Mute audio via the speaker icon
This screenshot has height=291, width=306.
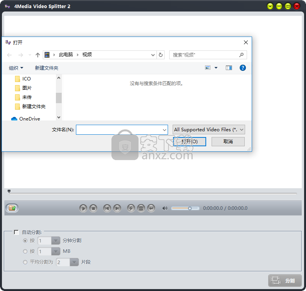point(165,208)
